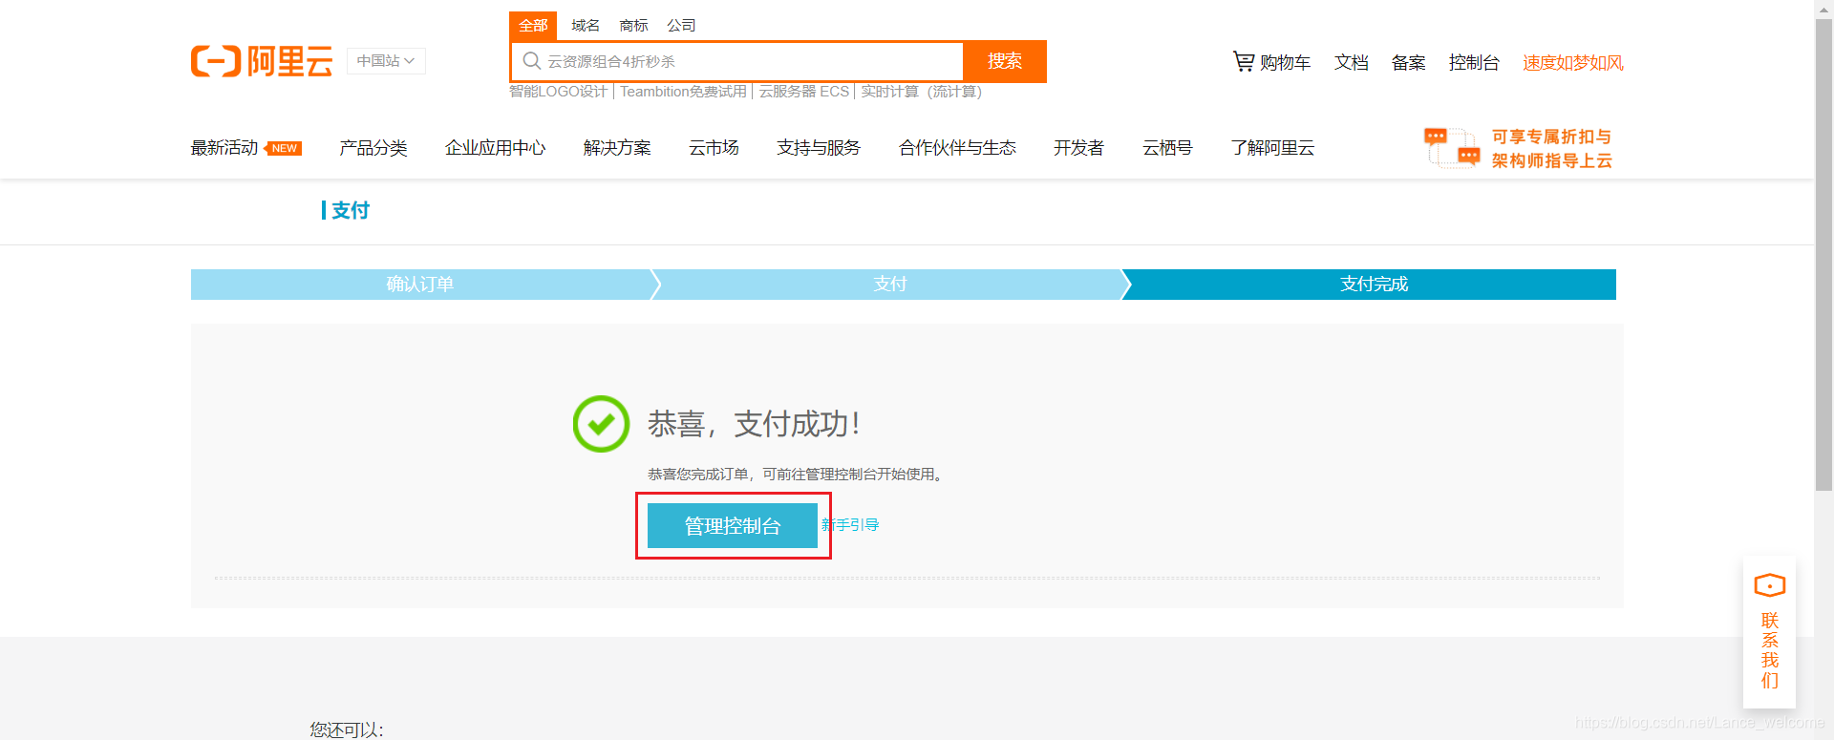This screenshot has width=1834, height=740.
Task: Open the 了解阿里云 menu
Action: (1272, 148)
